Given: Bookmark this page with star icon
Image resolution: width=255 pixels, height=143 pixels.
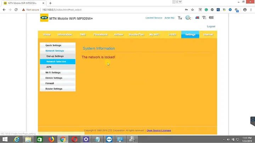Looking at the screenshot, I should click(x=192, y=10).
